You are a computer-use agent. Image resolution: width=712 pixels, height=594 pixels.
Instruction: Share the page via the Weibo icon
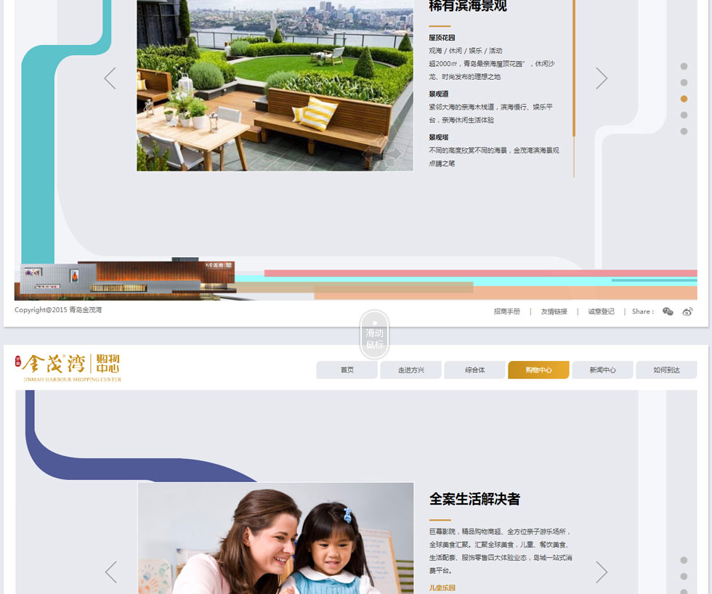(x=687, y=312)
